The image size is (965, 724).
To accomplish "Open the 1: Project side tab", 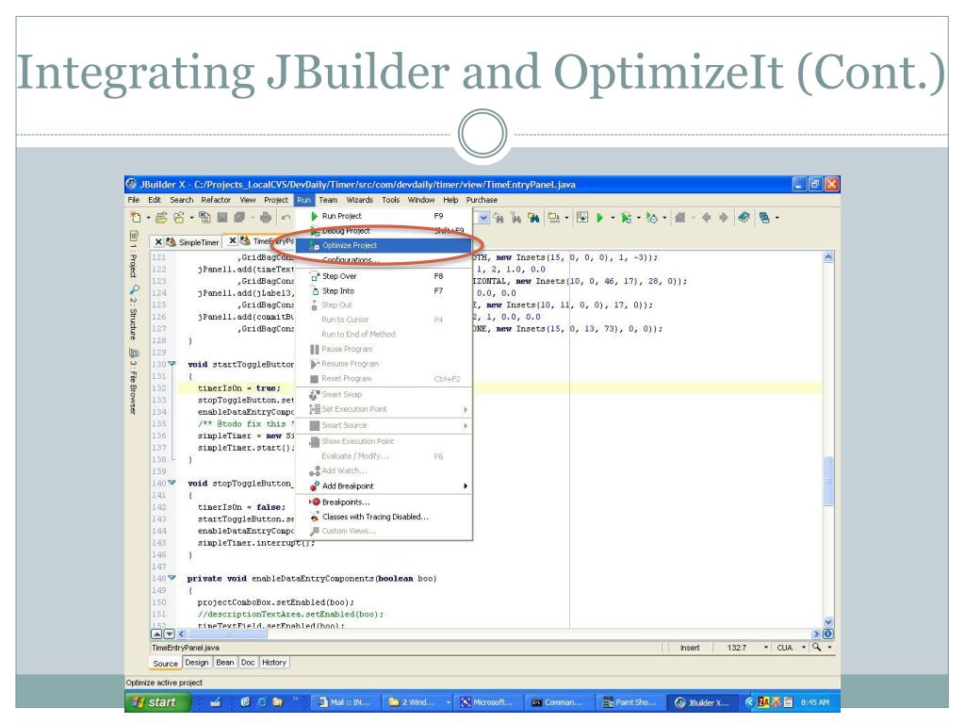I will [x=134, y=255].
